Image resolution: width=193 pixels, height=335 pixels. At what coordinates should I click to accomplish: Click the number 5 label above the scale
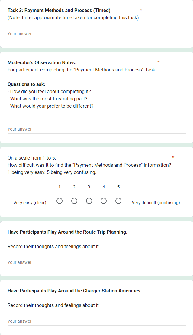tap(118, 187)
